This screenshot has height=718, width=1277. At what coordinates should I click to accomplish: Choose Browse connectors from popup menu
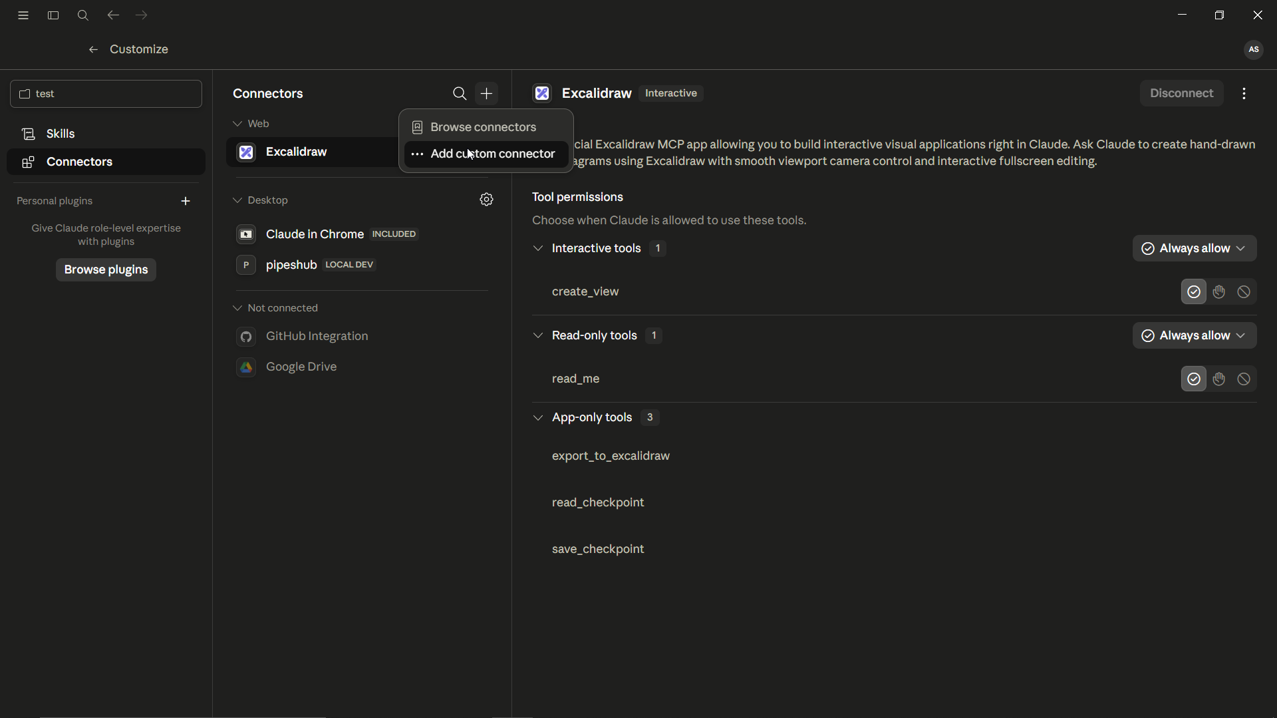coord(486,127)
